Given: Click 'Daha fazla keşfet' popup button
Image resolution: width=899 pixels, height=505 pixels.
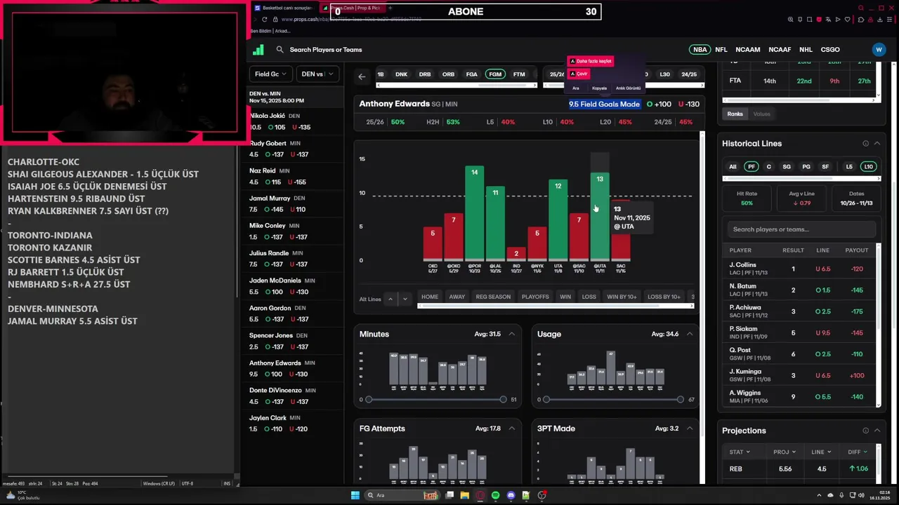Looking at the screenshot, I should 591,61.
